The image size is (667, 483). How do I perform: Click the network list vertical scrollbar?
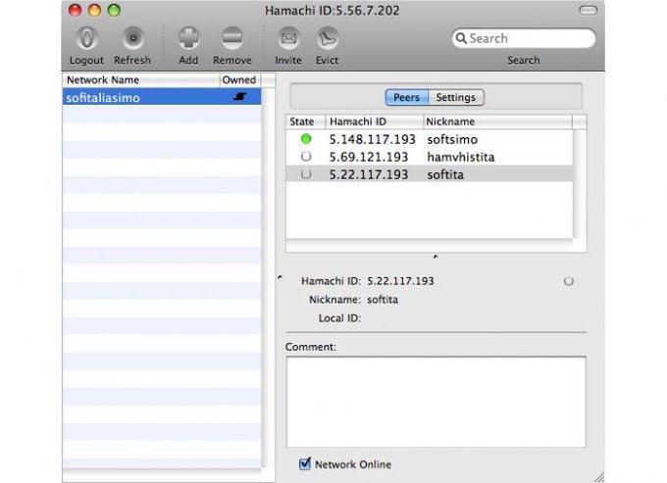269,278
